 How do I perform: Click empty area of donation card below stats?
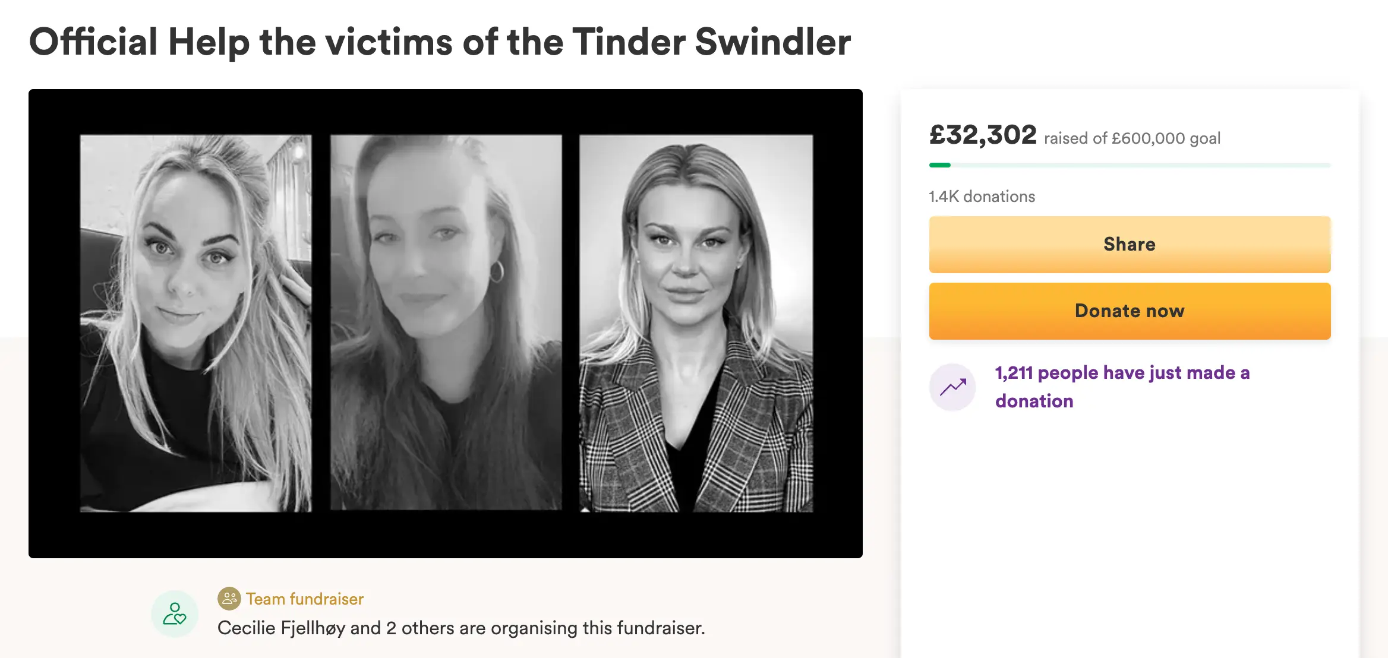(1129, 523)
